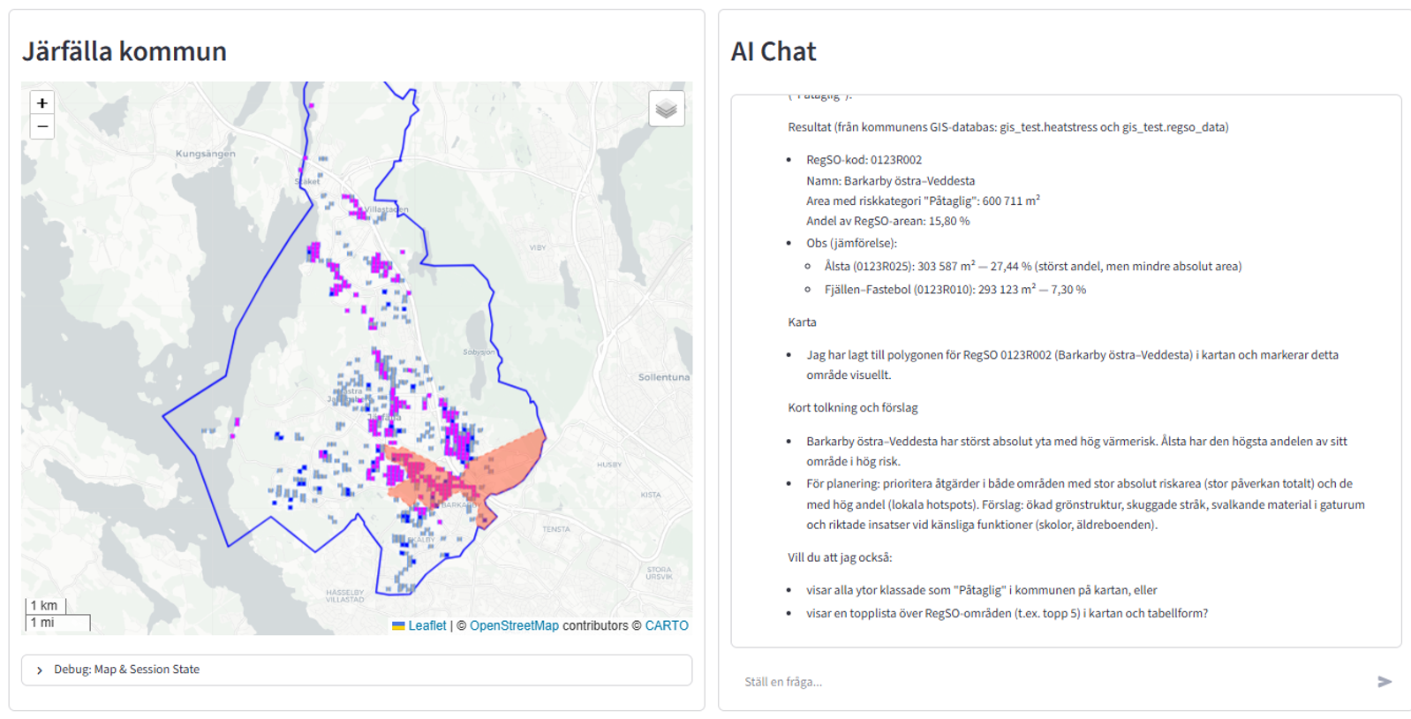Open the OpenStreetMap link
Image resolution: width=1411 pixels, height=719 pixels.
514,625
